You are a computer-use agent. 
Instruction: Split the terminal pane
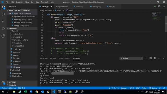coord(151,58)
